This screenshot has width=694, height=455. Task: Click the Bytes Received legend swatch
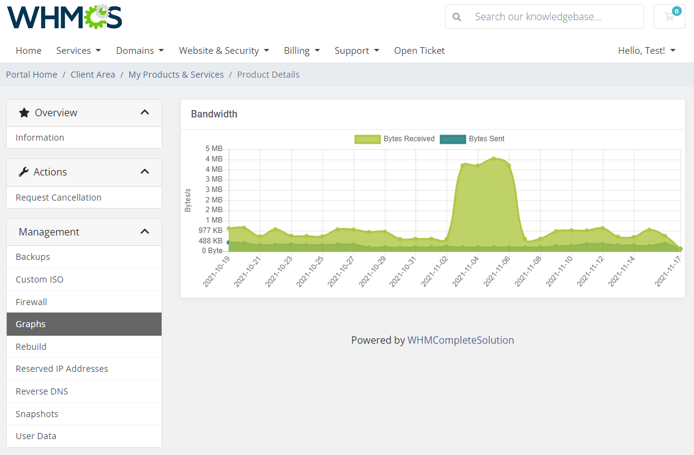click(x=367, y=139)
